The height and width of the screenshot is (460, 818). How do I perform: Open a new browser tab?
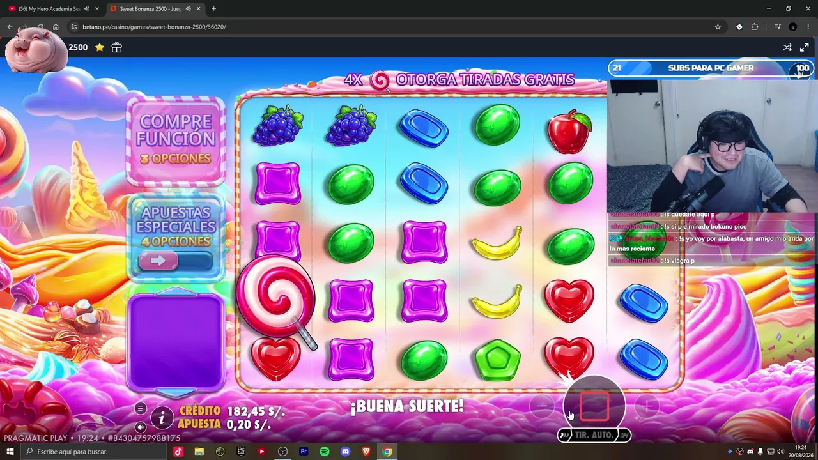tap(213, 9)
